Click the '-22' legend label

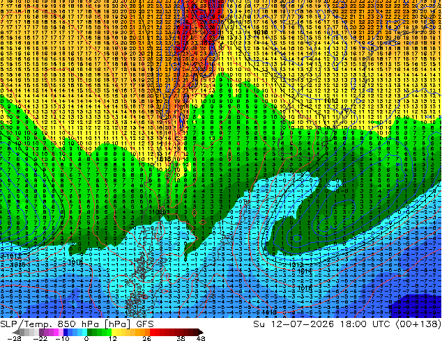[40, 338]
